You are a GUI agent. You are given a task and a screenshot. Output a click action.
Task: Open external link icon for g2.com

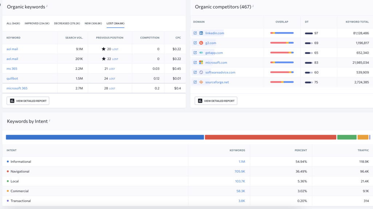click(195, 43)
